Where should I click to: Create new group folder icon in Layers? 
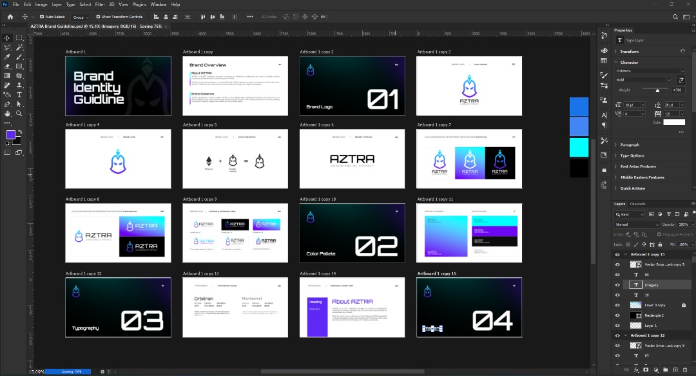pos(665,370)
